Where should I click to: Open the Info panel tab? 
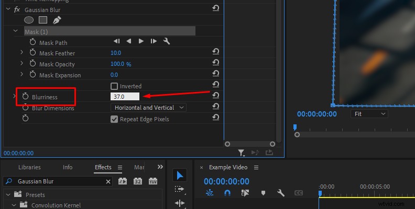point(68,167)
